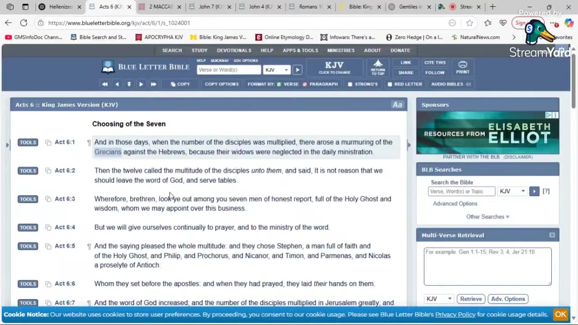Select Paragraph format radio option
Screen dimensions: 578x325
click(x=305, y=84)
